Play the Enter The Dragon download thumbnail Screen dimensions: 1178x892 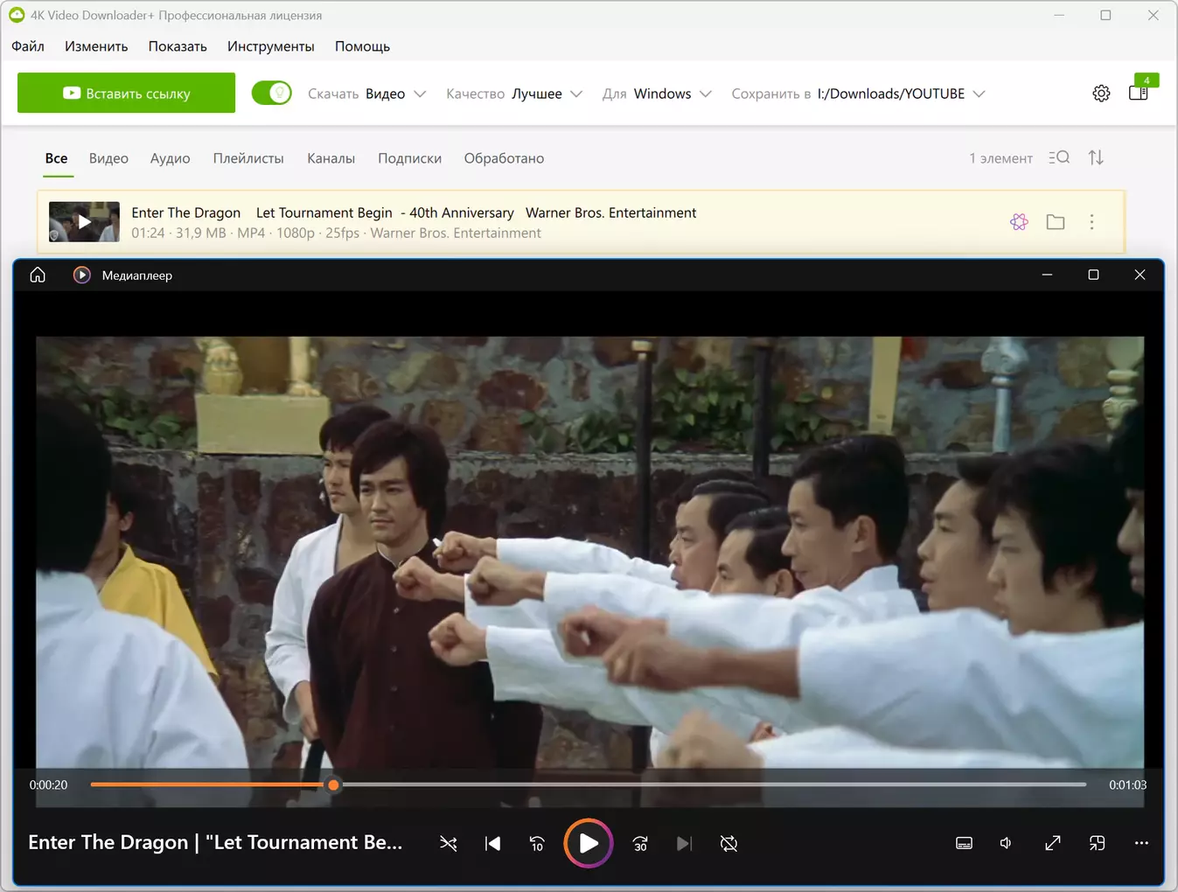84,222
